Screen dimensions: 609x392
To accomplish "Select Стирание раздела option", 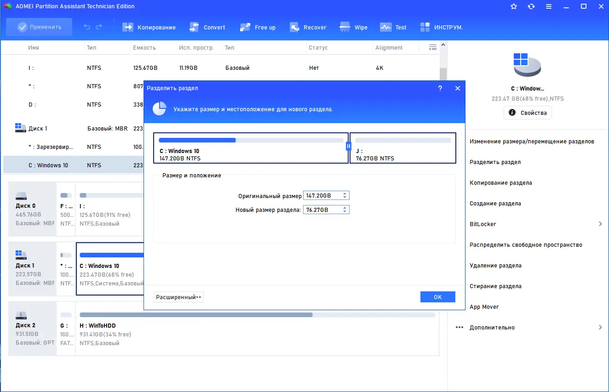I will pyautogui.click(x=495, y=286).
